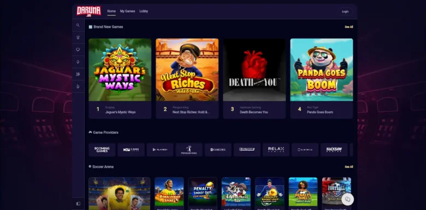Viewport: 426px width, 210px height.
Task: Open the Football blackjack game thumbnail
Action: point(336,192)
